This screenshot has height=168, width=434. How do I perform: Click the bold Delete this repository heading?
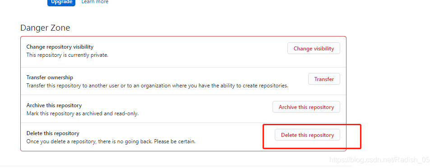[x=53, y=133]
